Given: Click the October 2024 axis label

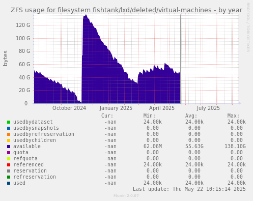Looking at the screenshot, I should click(69, 108).
